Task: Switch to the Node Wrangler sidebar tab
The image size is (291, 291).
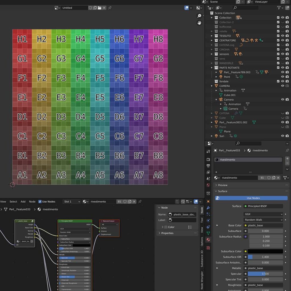Action: [202, 280]
